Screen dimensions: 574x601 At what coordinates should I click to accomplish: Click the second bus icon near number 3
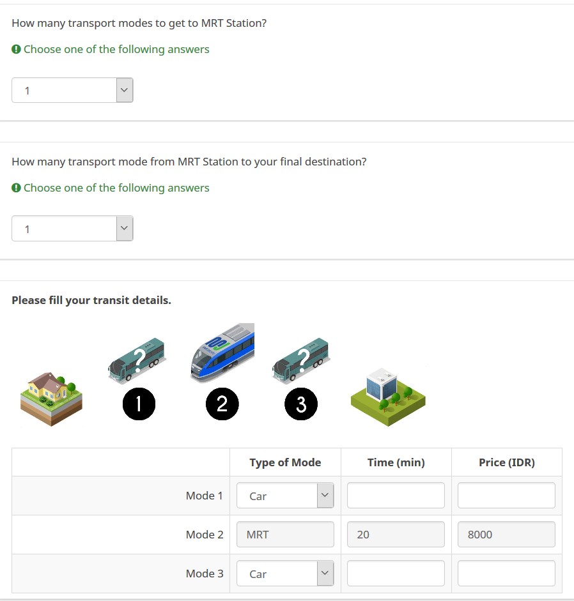[300, 360]
